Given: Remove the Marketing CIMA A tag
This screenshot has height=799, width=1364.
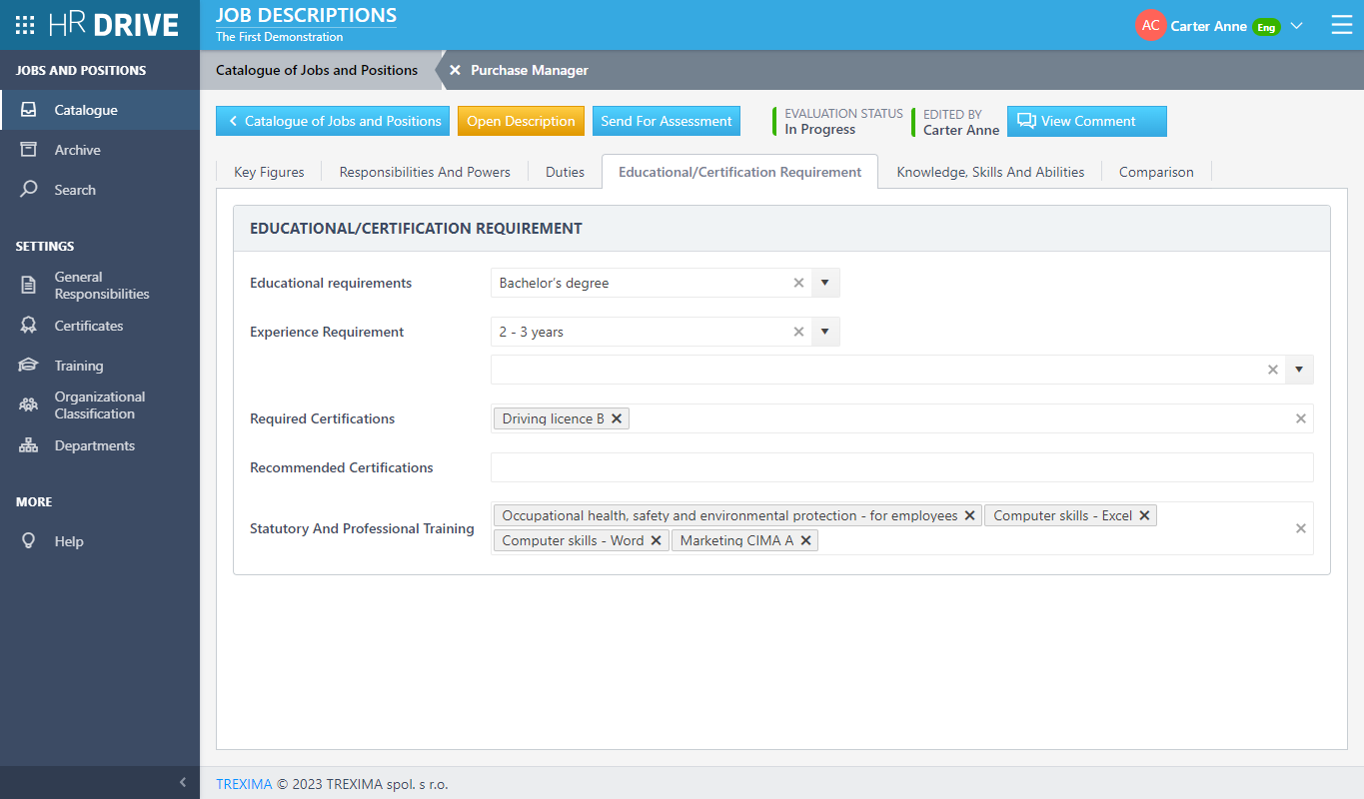Looking at the screenshot, I should [x=805, y=540].
